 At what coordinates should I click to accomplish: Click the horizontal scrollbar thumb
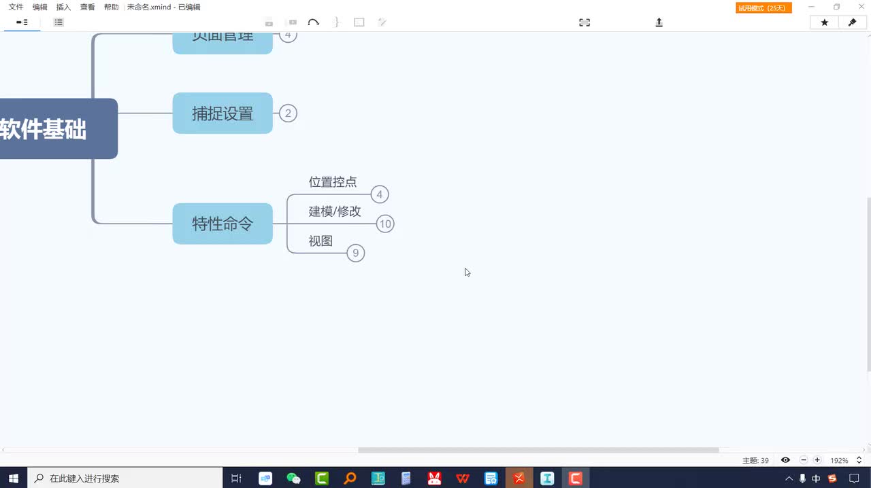538,450
